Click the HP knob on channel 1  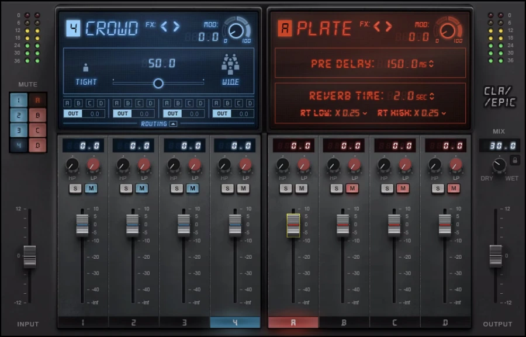click(72, 165)
